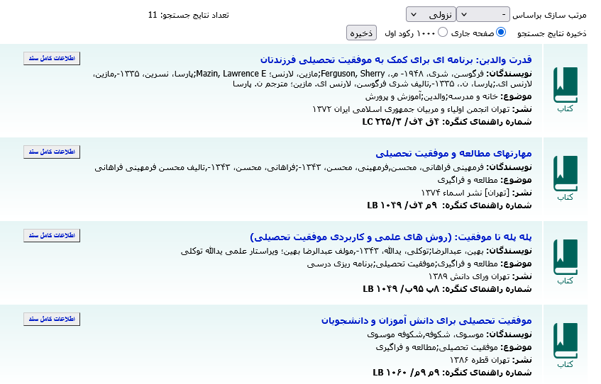Open the sort-by field dropdown showing '-'
This screenshot has width=601, height=384.
pos(483,14)
